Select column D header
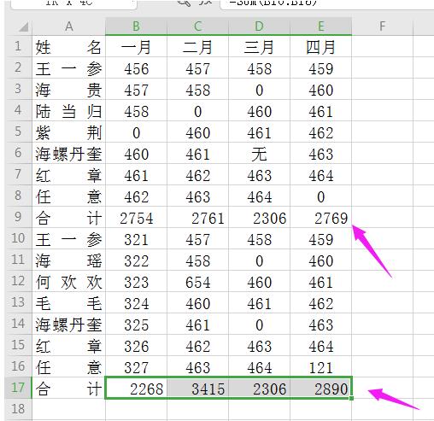 tap(259, 26)
